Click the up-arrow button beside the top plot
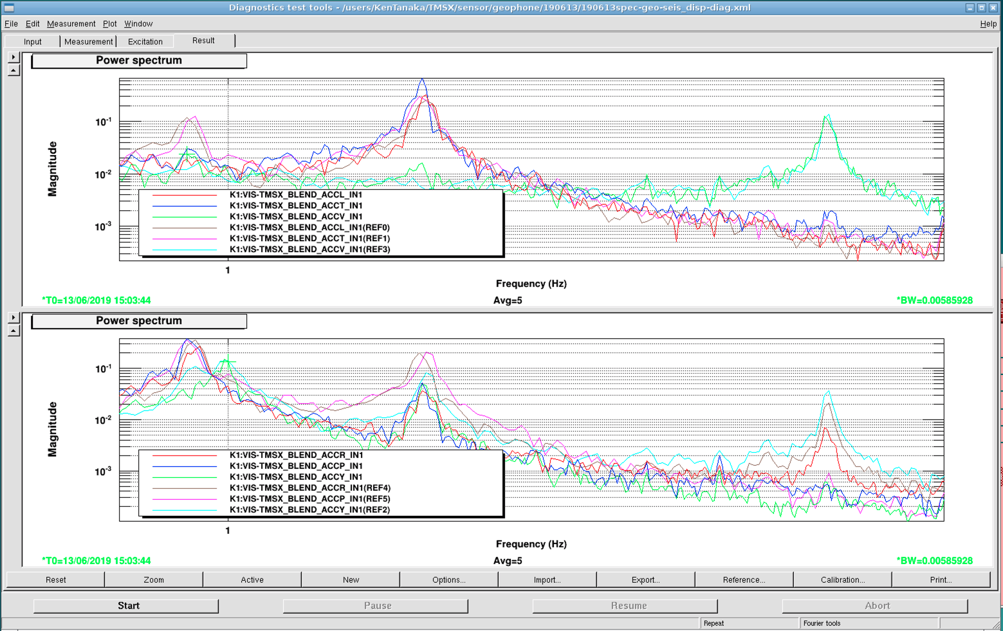This screenshot has width=1003, height=631. 14,70
